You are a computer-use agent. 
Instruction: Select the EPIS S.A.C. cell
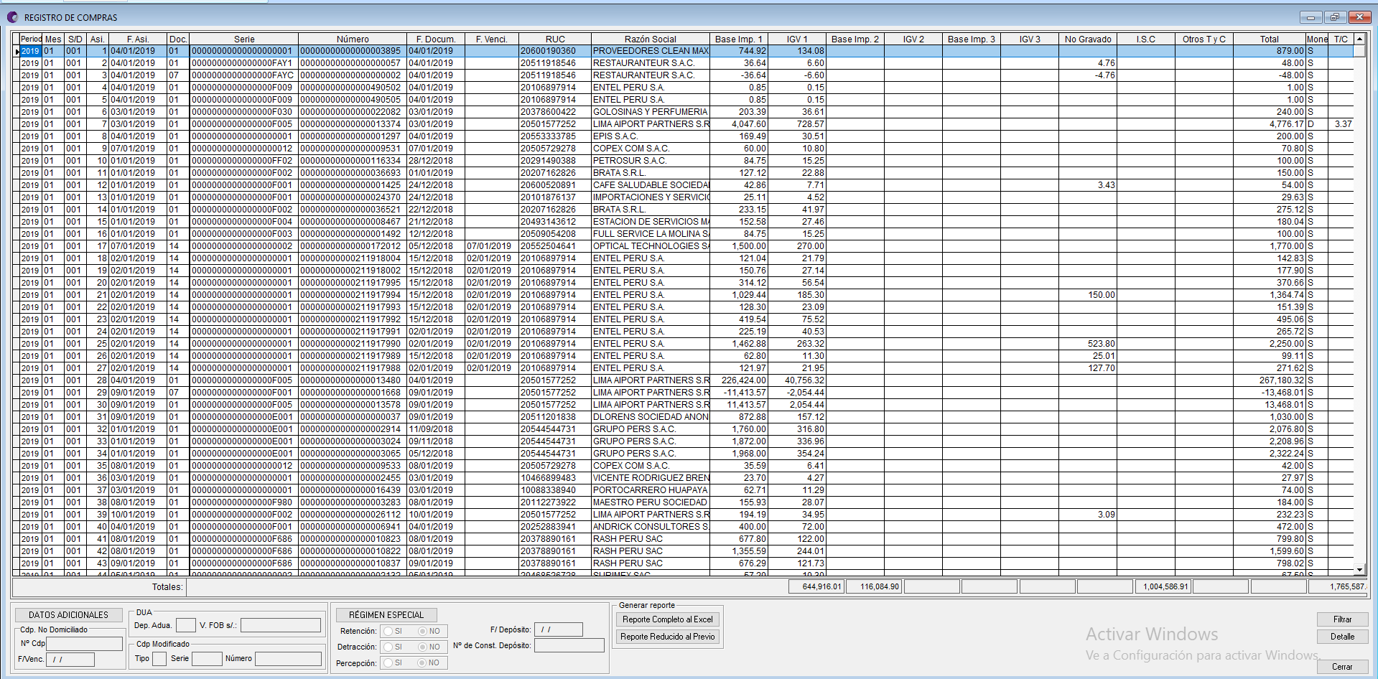[x=651, y=136]
